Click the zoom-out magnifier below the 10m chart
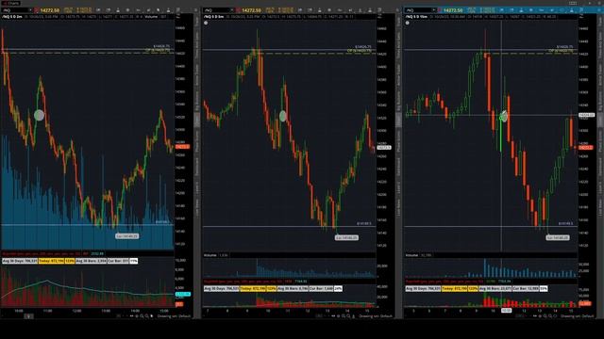The width and height of the screenshot is (604, 339). click(550, 316)
